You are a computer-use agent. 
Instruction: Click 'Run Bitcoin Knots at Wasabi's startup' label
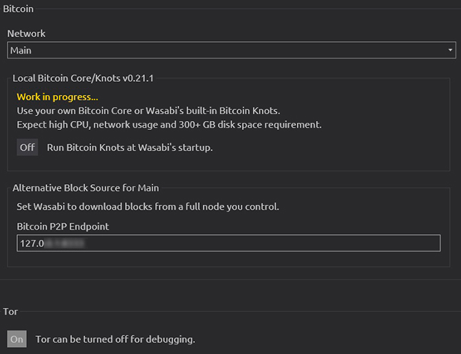(x=130, y=147)
